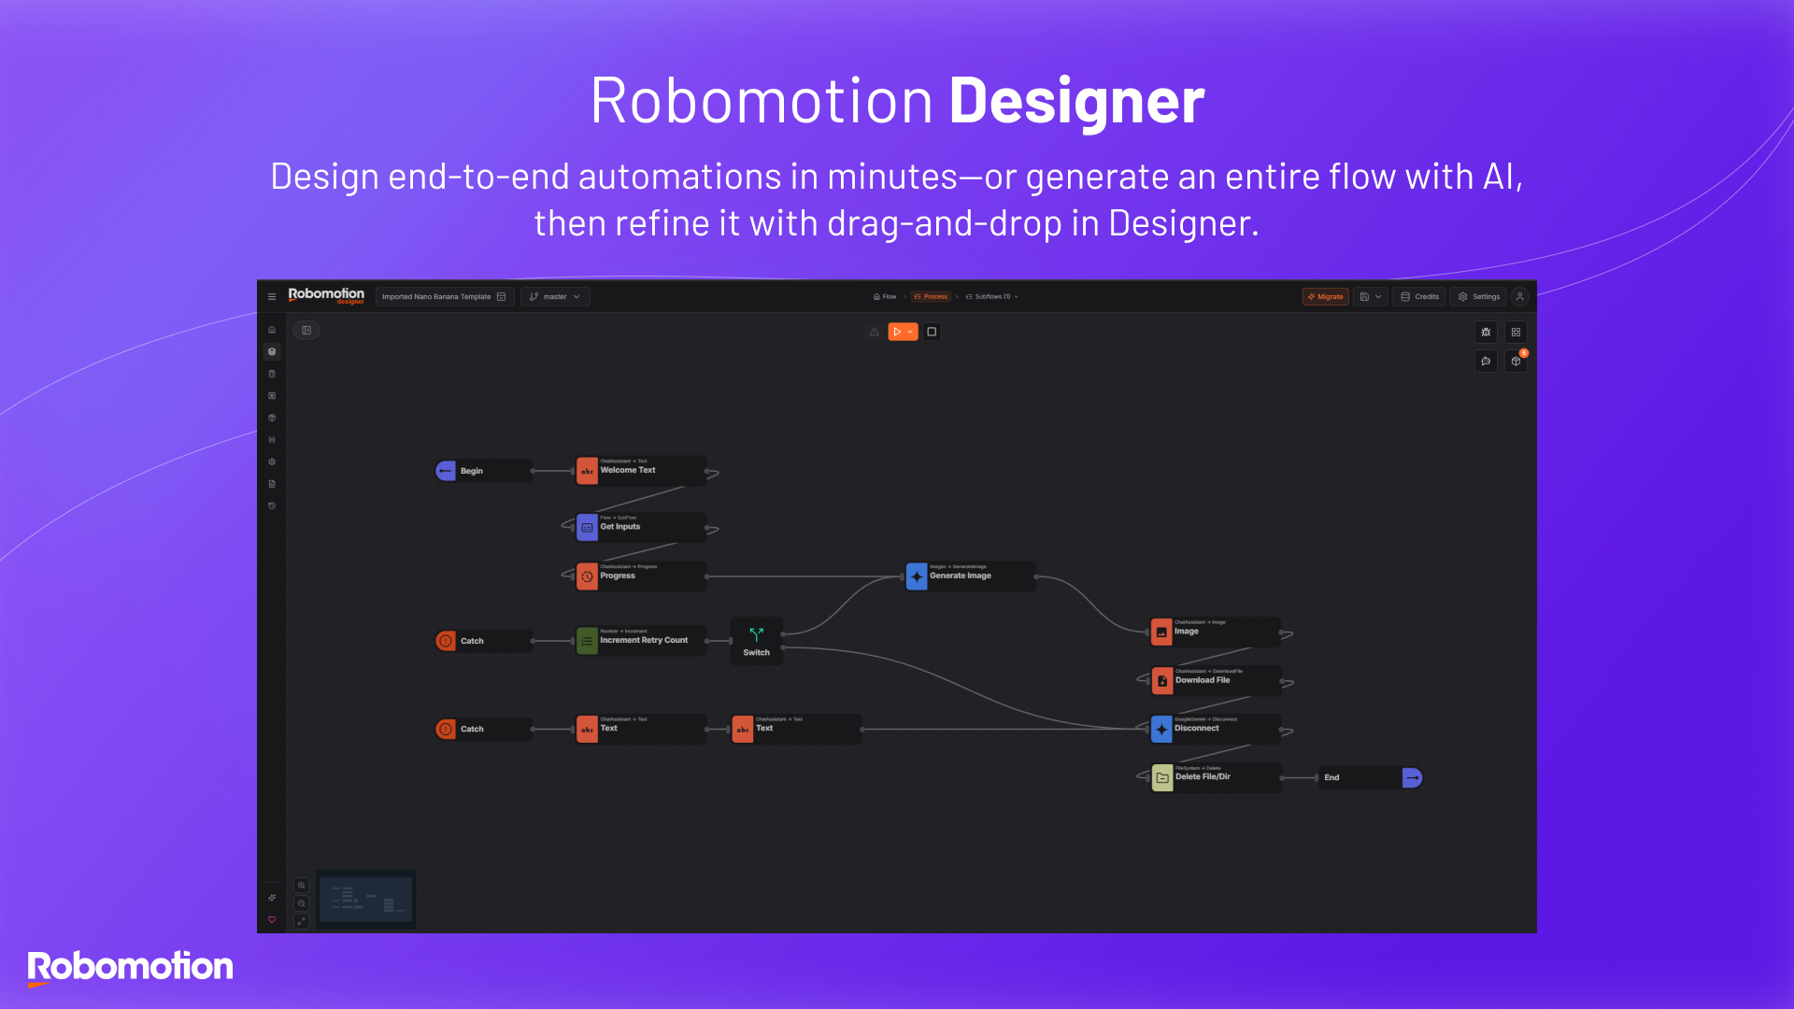Click the grid view icon near top right
The image size is (1794, 1009).
1516,333
